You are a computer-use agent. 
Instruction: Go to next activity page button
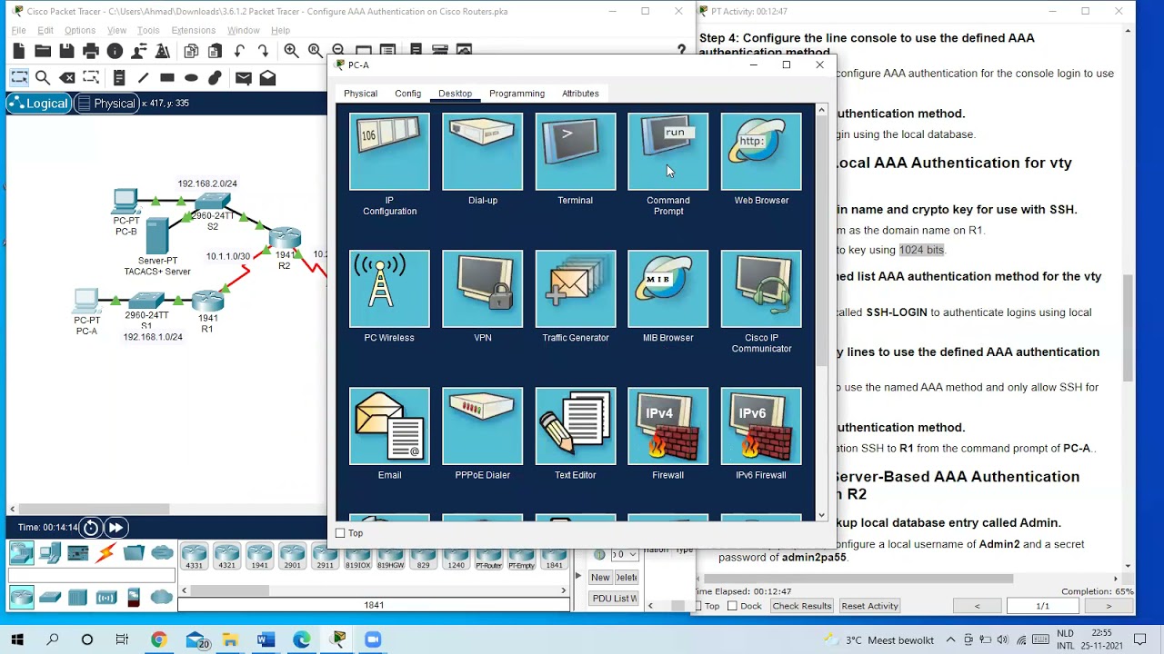(1108, 606)
